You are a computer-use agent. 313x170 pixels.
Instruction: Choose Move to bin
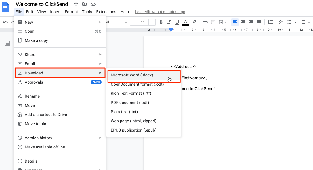(60, 124)
